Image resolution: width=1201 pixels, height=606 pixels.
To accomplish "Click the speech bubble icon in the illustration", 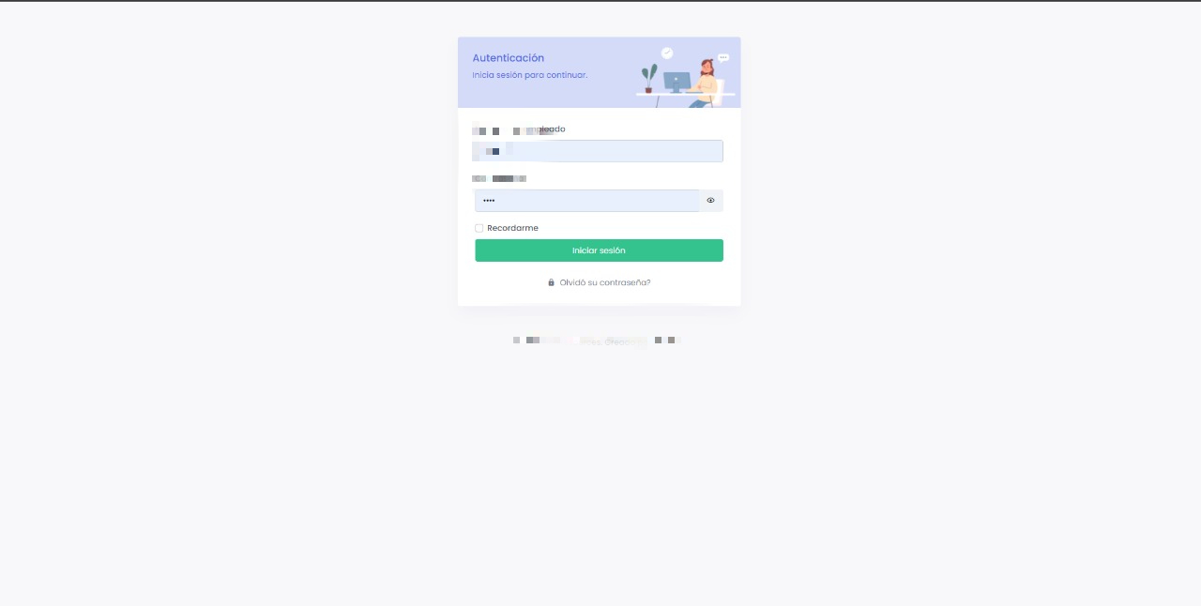I will coord(723,58).
